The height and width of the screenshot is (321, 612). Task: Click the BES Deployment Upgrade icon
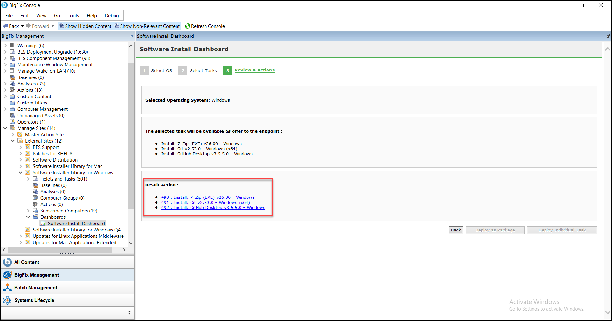[12, 52]
